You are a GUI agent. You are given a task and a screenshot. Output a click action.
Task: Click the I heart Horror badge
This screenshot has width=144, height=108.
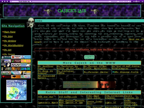[6, 77]
